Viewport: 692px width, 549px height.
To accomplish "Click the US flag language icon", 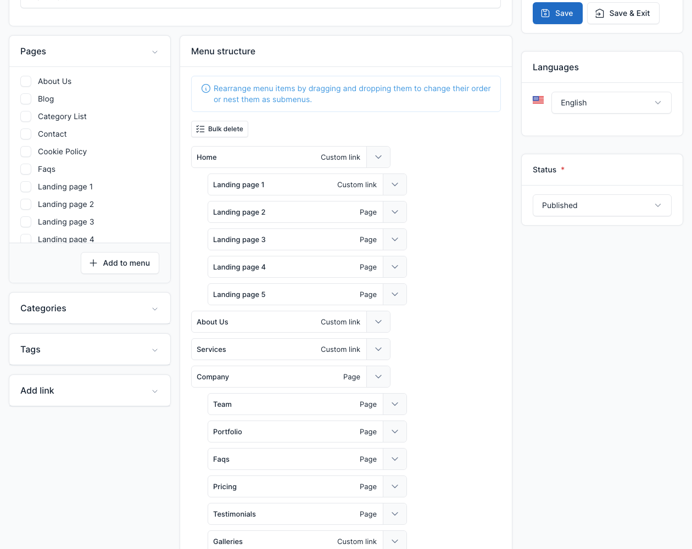I will click(538, 100).
